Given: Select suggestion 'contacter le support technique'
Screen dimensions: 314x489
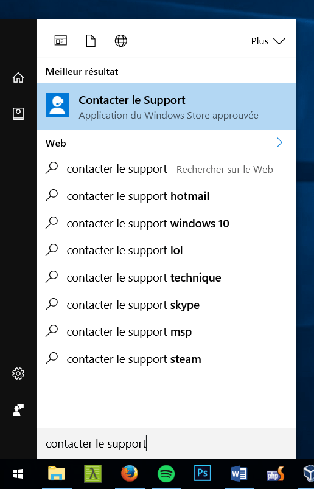Looking at the screenshot, I should click(x=166, y=277).
